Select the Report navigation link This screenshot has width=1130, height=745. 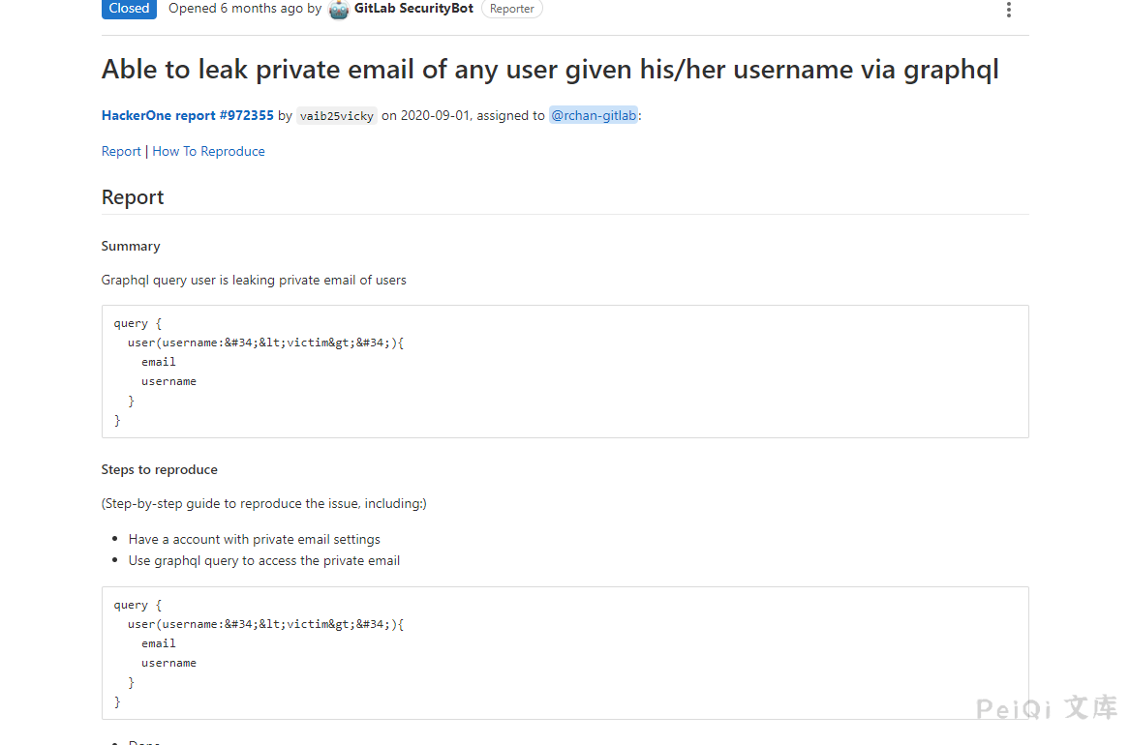[120, 151]
